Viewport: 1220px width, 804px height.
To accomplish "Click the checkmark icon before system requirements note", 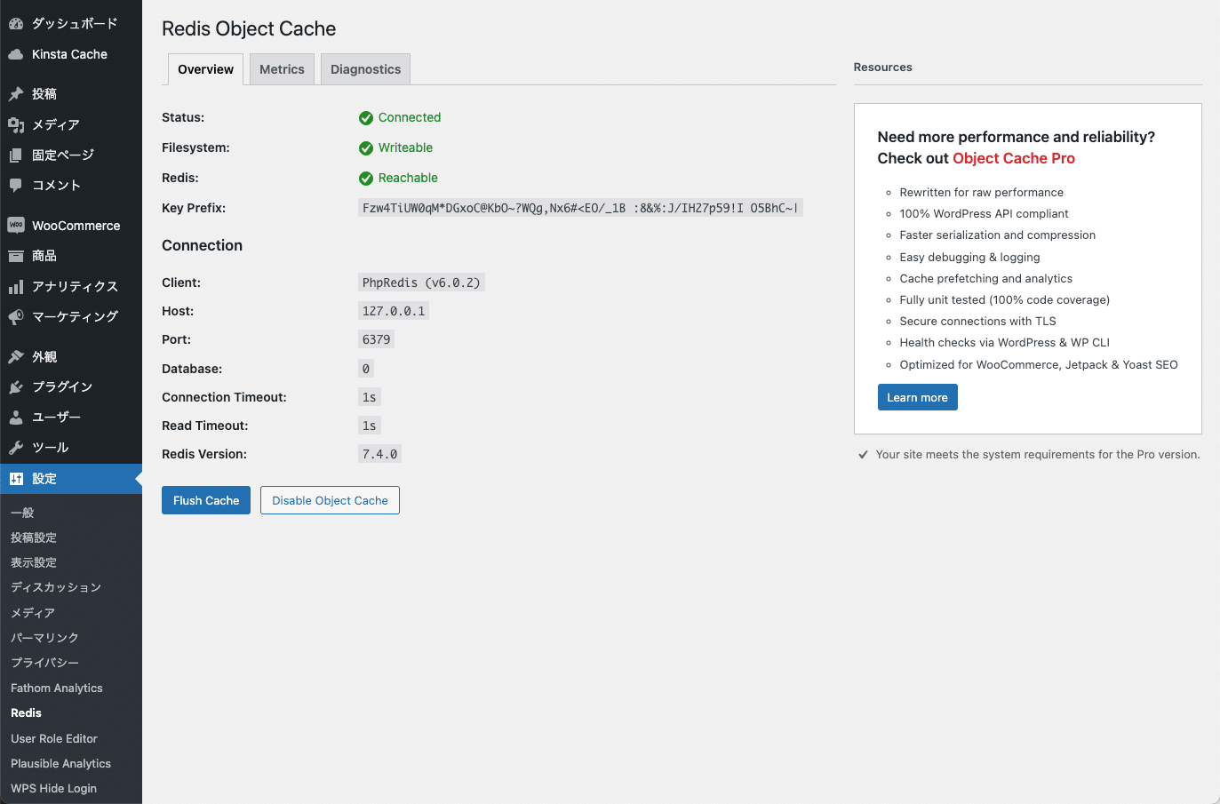I will 863,455.
